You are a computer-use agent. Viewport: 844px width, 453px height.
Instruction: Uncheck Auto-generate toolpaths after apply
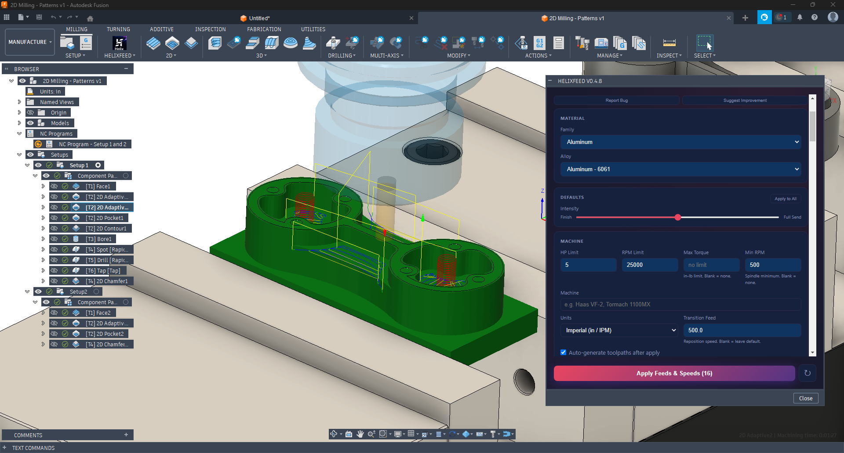pos(563,352)
